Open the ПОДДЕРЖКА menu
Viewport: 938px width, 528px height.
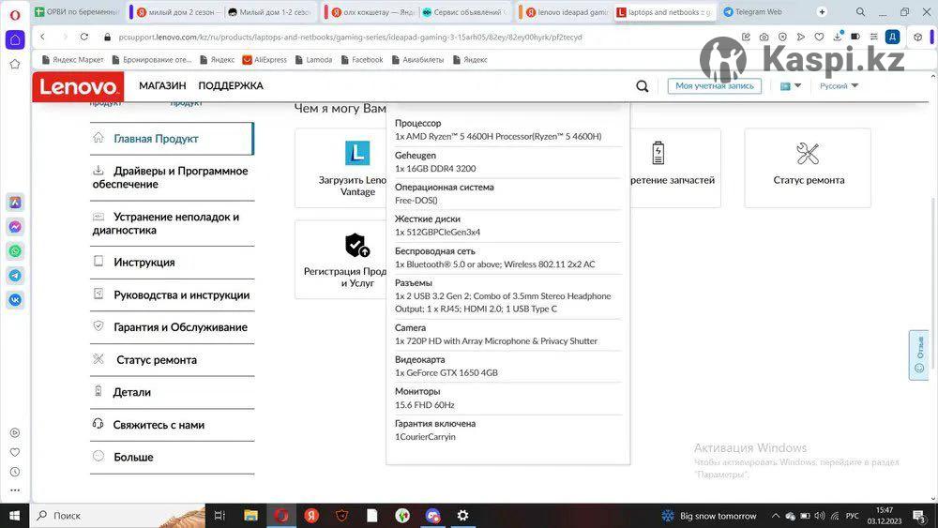click(x=231, y=86)
